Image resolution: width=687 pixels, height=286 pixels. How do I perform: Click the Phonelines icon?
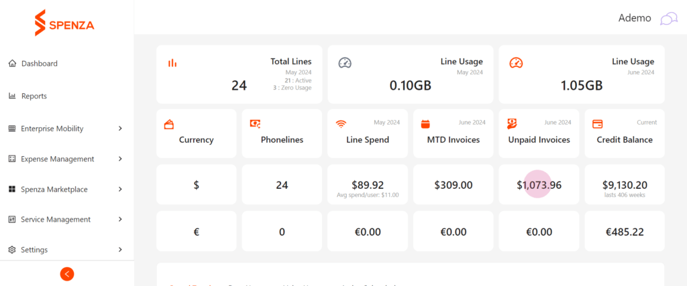pyautogui.click(x=256, y=124)
